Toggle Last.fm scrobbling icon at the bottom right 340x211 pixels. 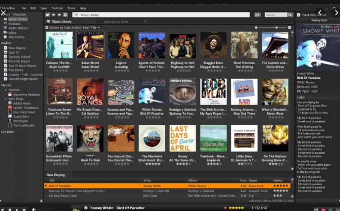(x=323, y=209)
